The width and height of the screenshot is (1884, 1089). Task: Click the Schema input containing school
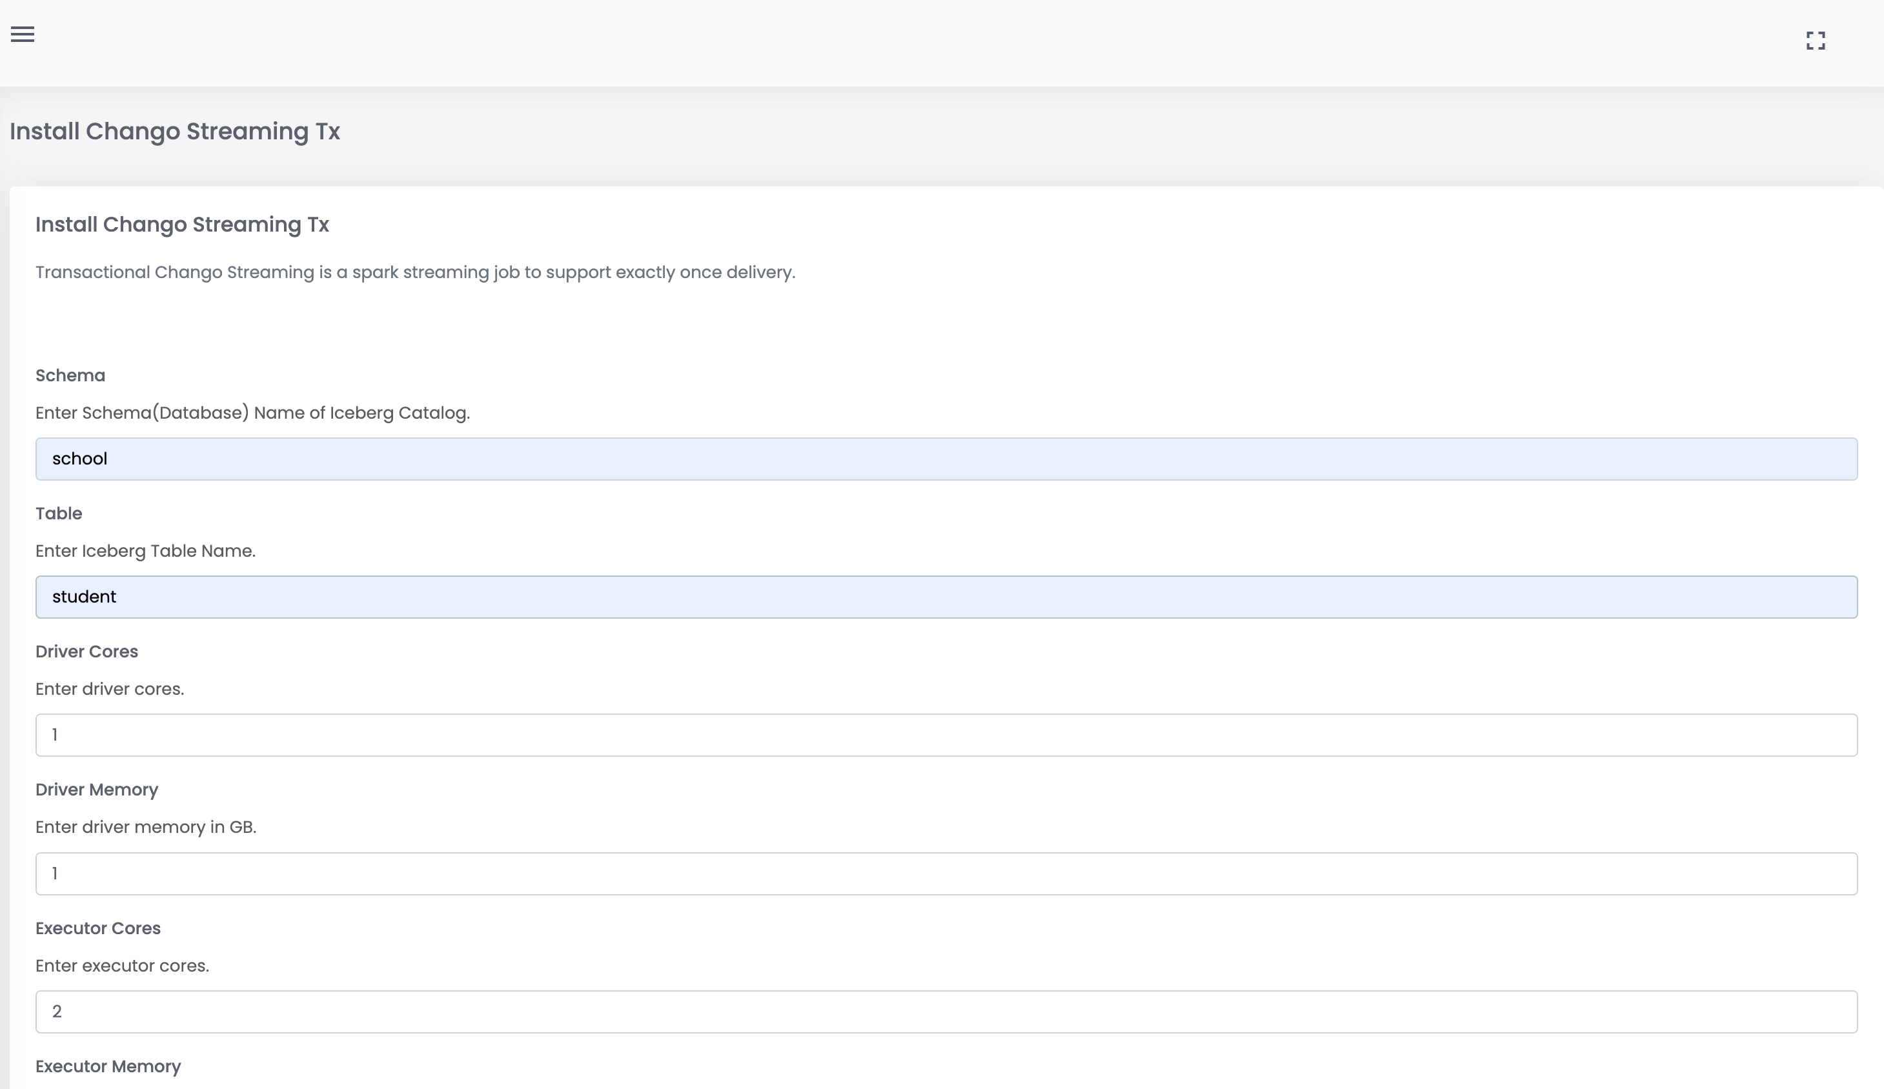pyautogui.click(x=946, y=459)
